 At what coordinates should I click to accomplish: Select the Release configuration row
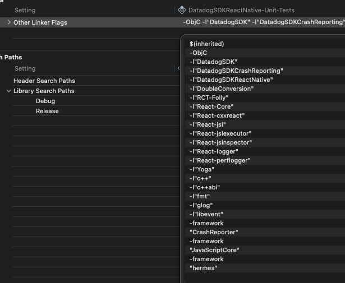(47, 111)
